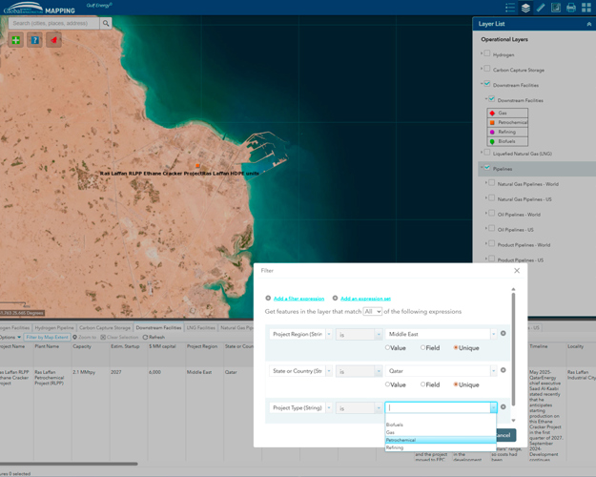The height and width of the screenshot is (477, 596).
Task: Click the Filter dialog vertical scrollbar
Action: point(513,349)
